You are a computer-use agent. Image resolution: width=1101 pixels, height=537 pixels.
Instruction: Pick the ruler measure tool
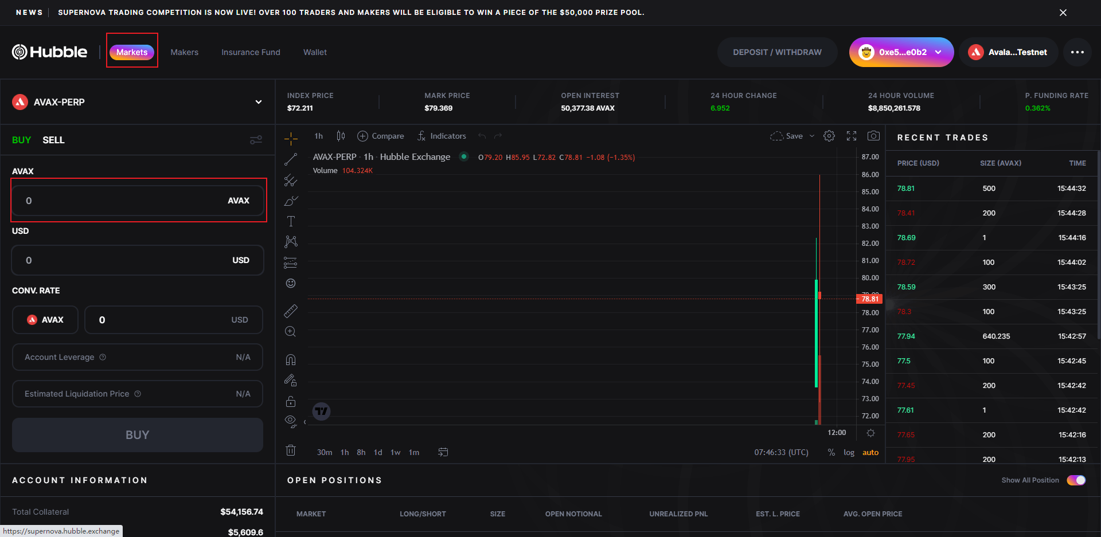291,311
